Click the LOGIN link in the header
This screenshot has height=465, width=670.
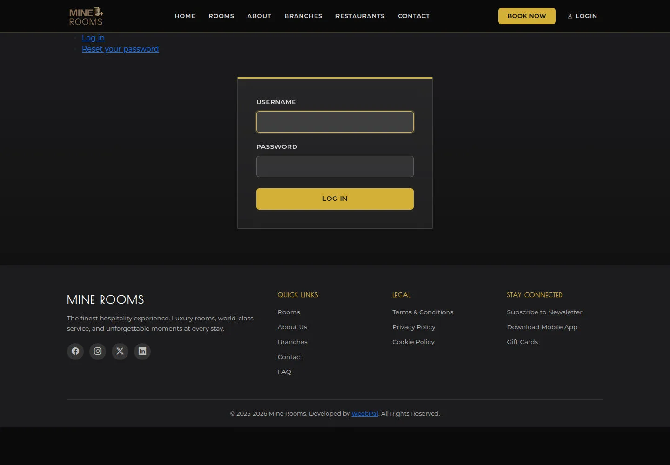(x=582, y=16)
